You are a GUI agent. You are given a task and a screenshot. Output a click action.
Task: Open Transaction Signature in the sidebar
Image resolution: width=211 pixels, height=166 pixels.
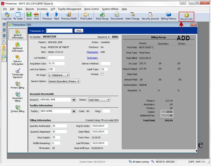[x=18, y=73]
